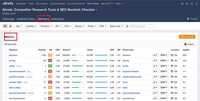The width and height of the screenshot is (200, 101).
Task: Open position graph for keyword research row
Action: point(155,71)
